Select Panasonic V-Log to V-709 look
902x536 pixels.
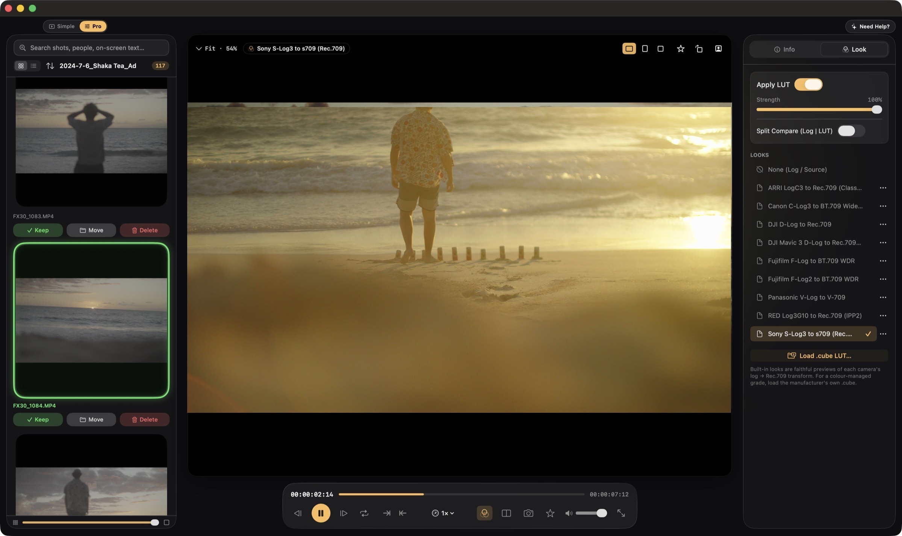pyautogui.click(x=814, y=297)
